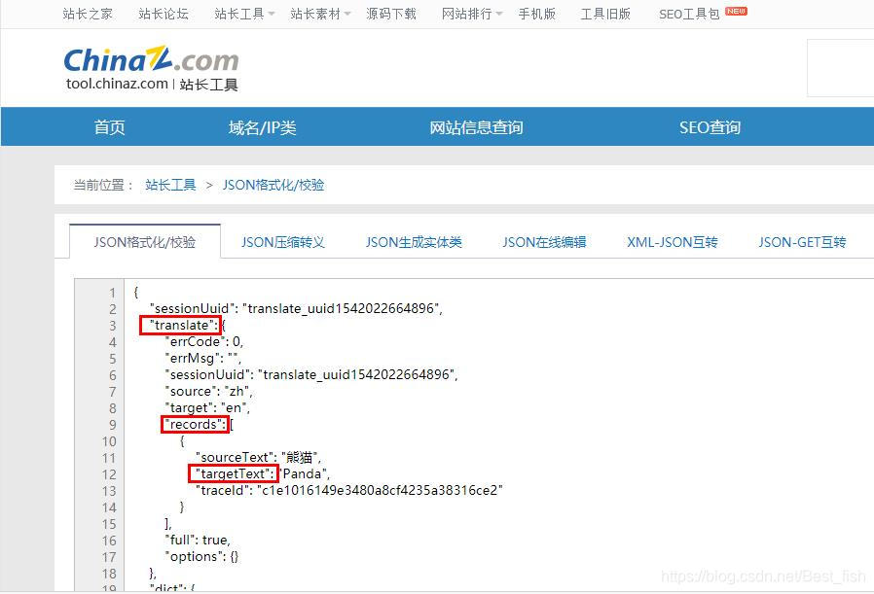This screenshot has height=594, width=874.
Task: Switch to the JSON生成实体类 tab
Action: (414, 242)
